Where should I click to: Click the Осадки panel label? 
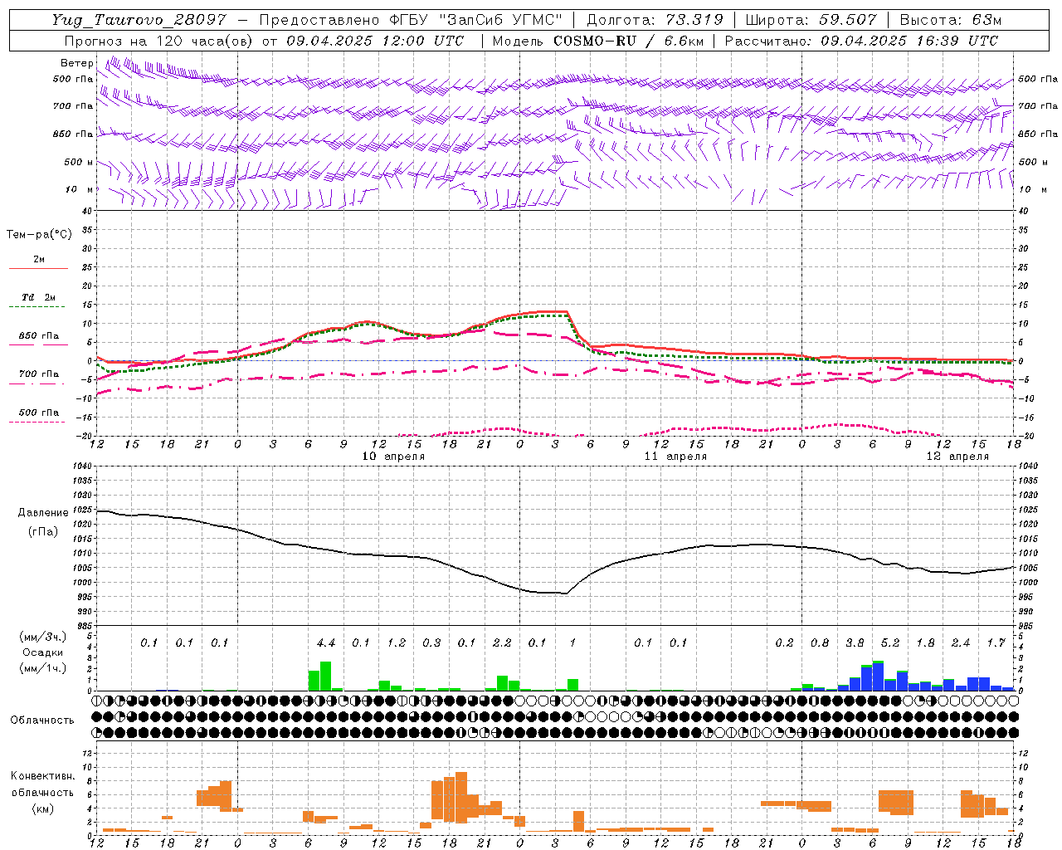[42, 652]
